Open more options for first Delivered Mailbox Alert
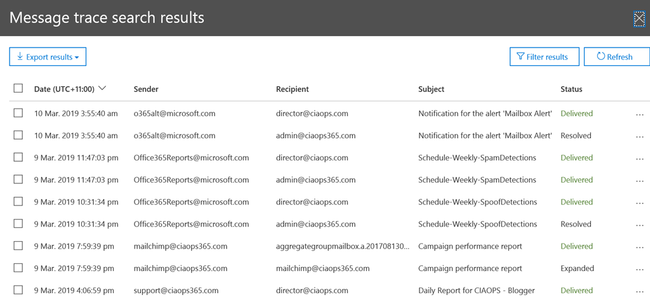 click(x=639, y=114)
